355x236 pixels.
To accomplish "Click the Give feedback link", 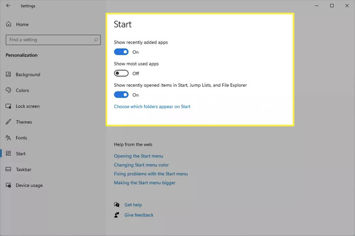I will pos(139,215).
